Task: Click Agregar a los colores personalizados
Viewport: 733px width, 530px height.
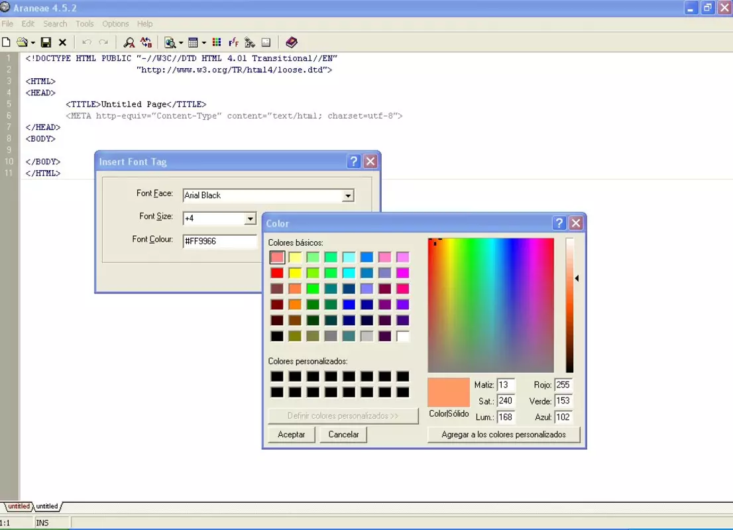Action: pyautogui.click(x=504, y=434)
